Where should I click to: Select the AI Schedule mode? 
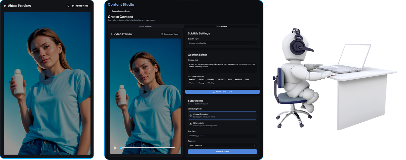click(222, 124)
